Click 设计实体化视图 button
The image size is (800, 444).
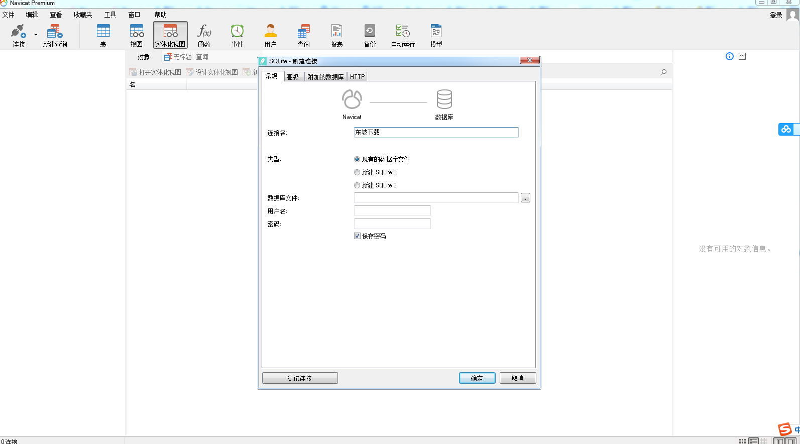point(212,72)
